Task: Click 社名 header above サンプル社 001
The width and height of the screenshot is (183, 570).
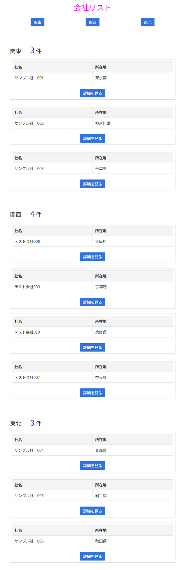Action: coord(52,67)
